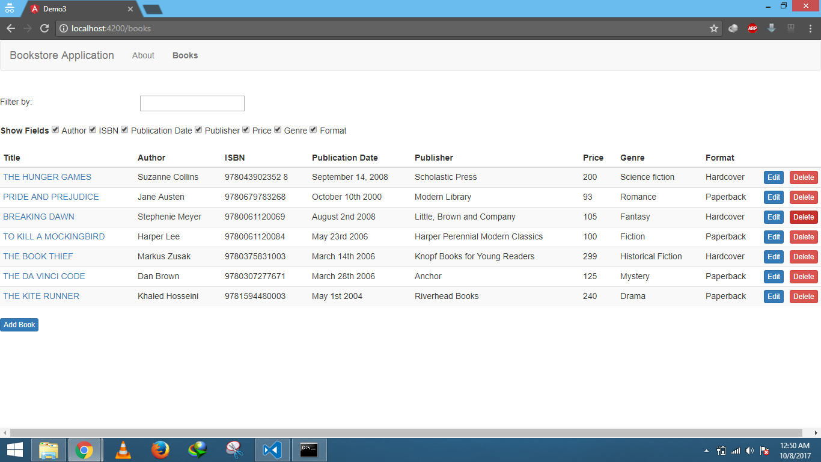Toggle the Publication Date checkbox
821x462 pixels.
pos(124,129)
